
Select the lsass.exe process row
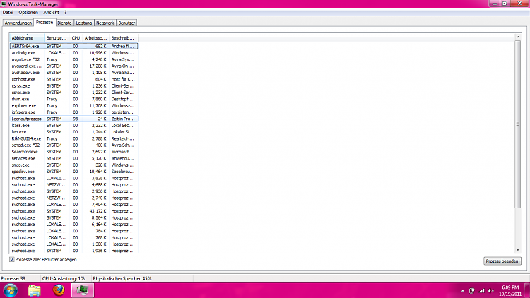pos(73,126)
